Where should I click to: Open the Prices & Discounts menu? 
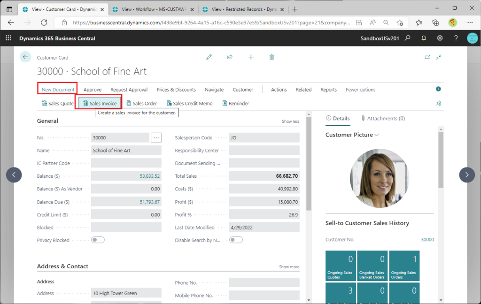(x=176, y=90)
